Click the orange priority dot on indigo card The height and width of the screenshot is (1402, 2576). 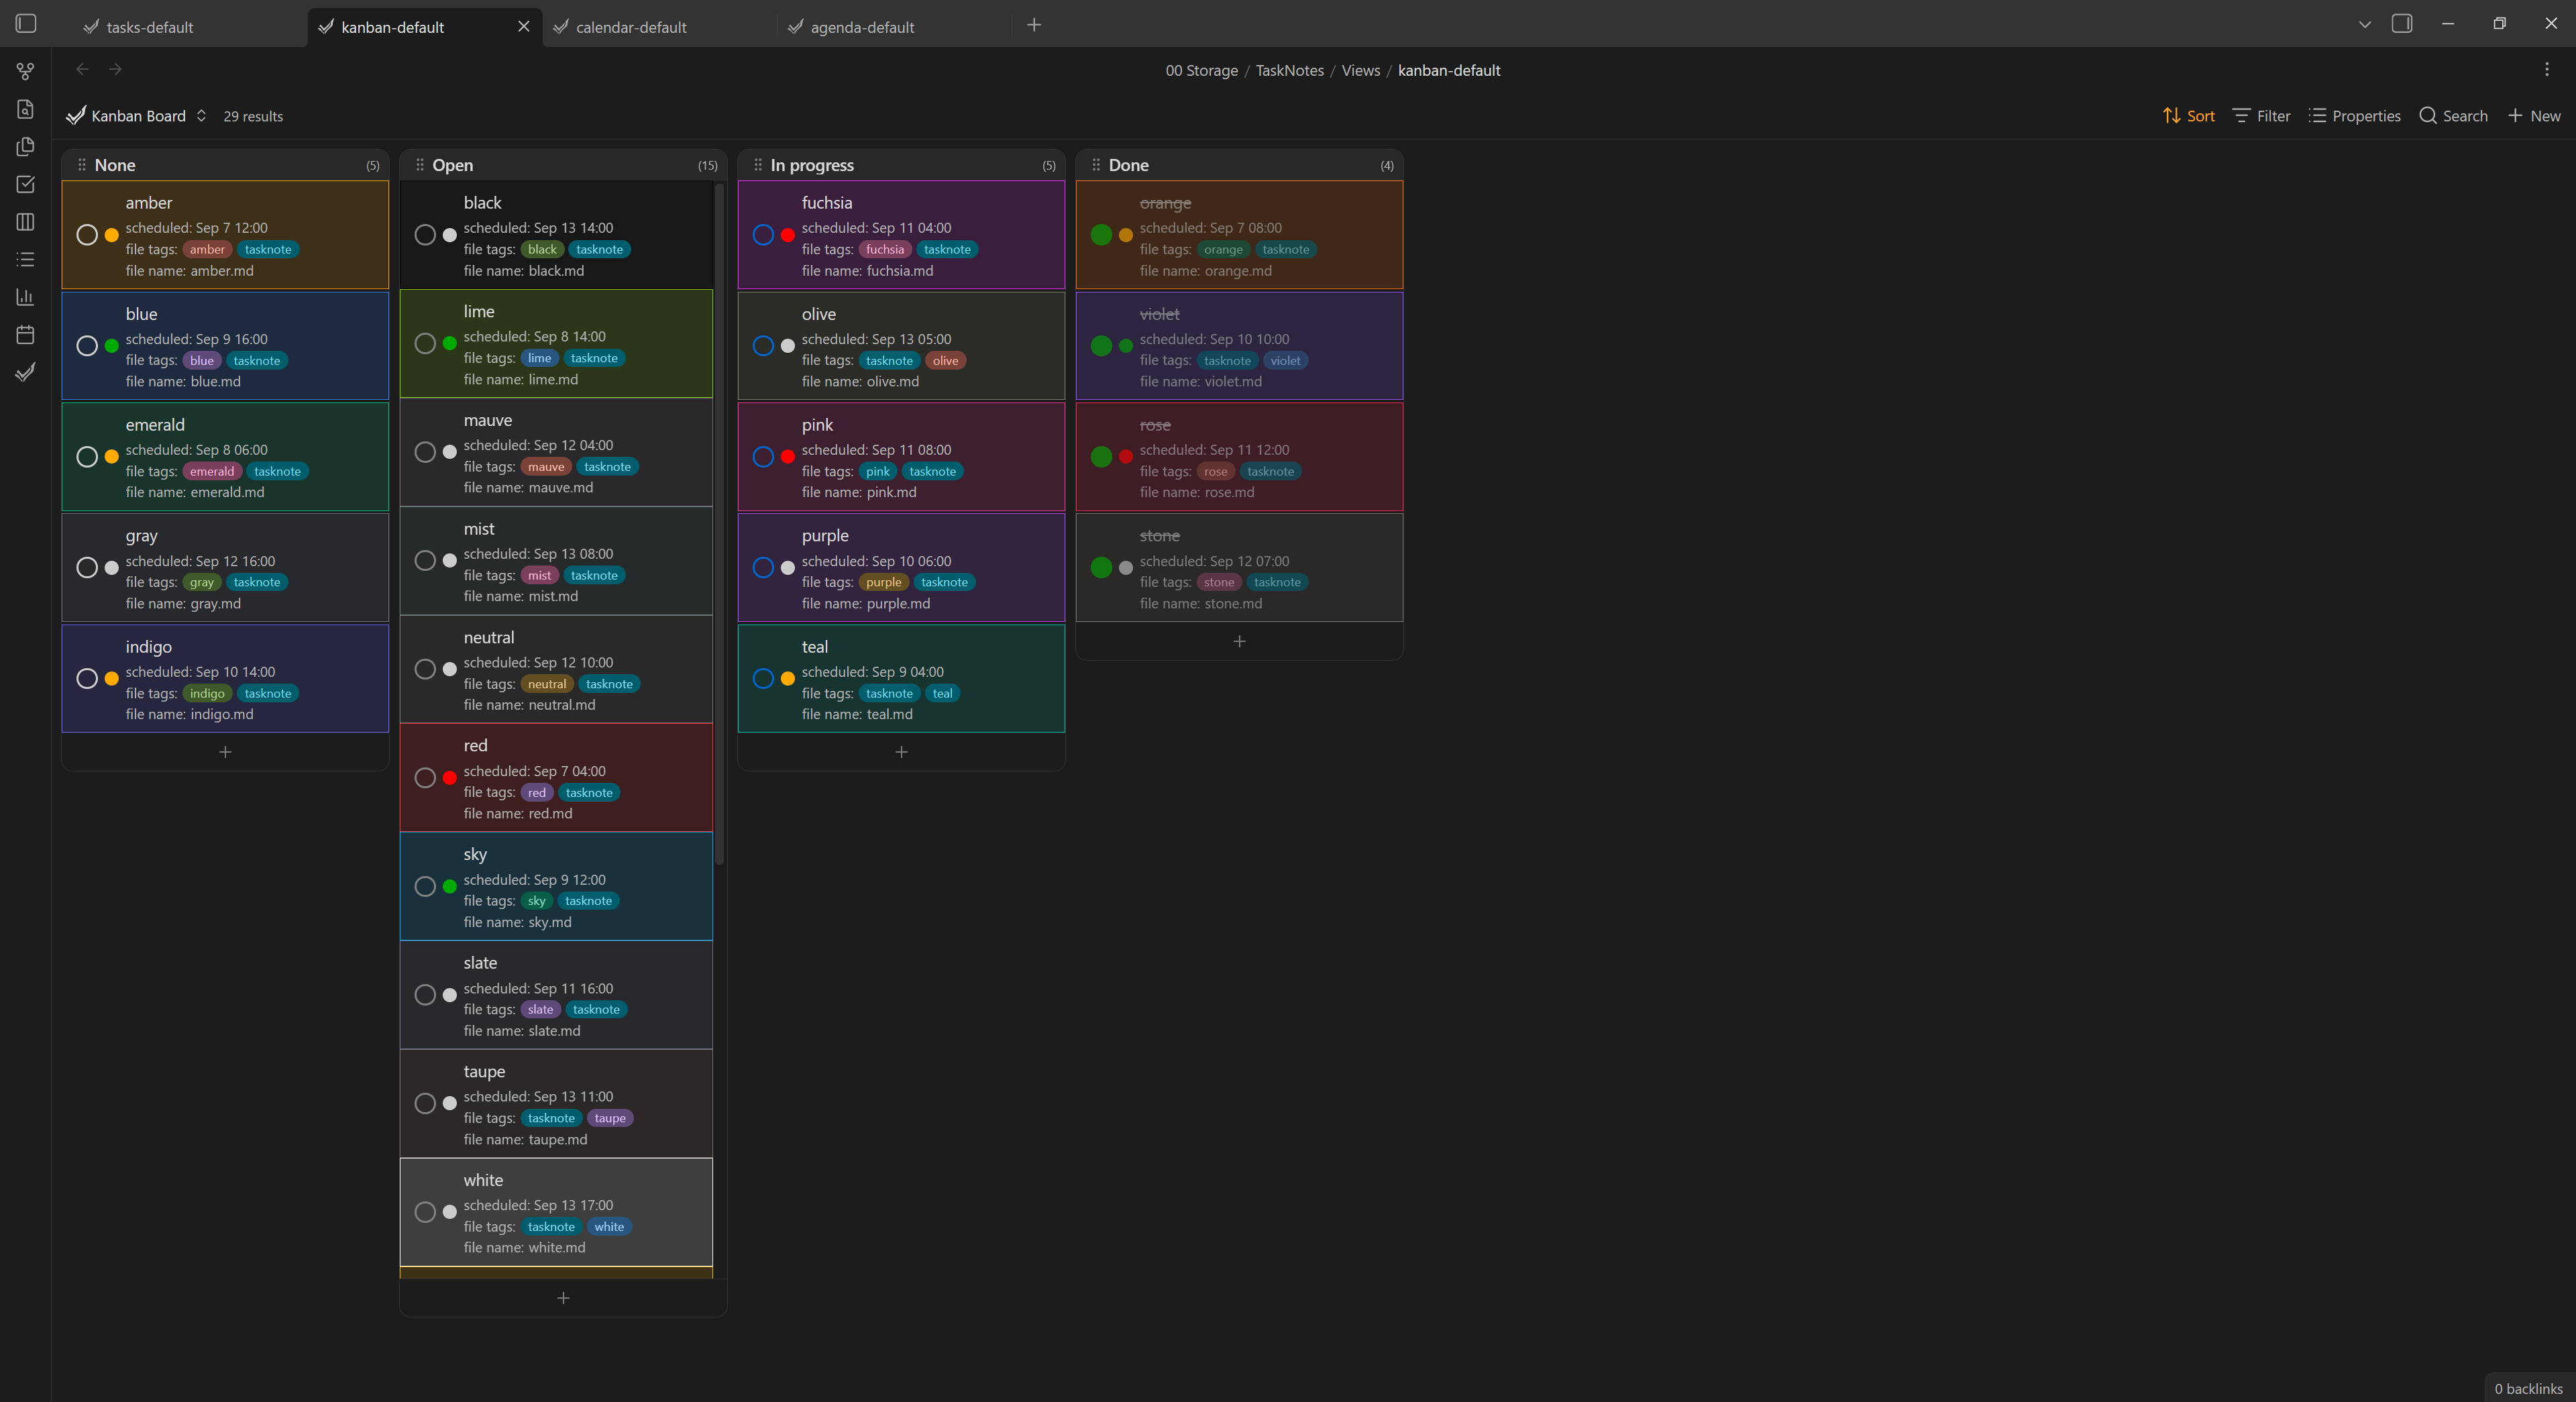tap(112, 679)
